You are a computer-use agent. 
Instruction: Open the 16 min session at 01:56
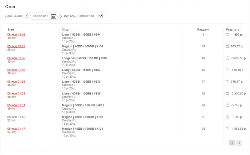16,70
